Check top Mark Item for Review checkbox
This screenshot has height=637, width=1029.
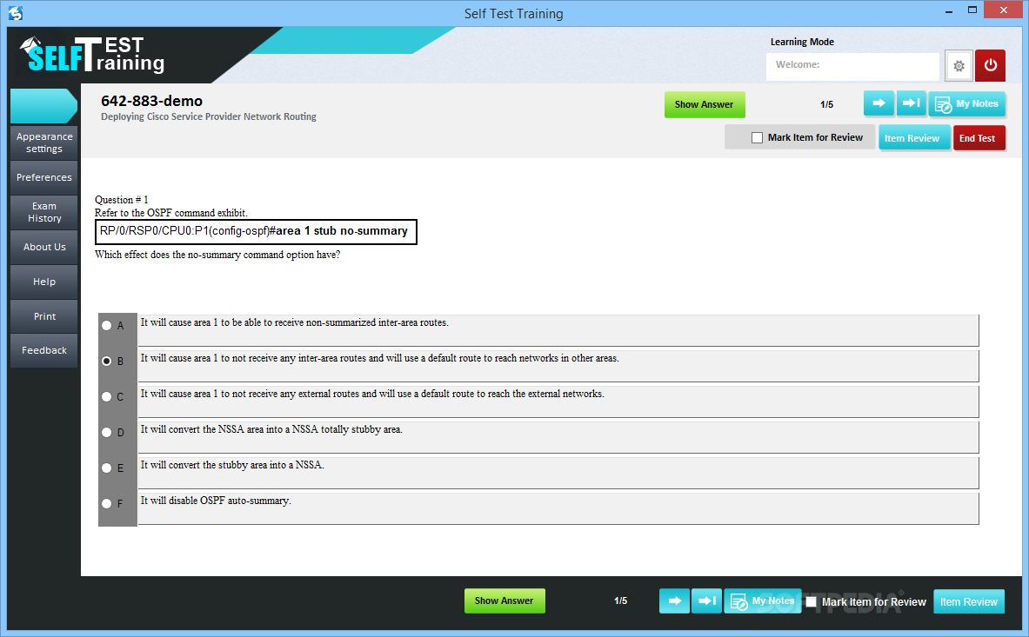click(x=757, y=137)
